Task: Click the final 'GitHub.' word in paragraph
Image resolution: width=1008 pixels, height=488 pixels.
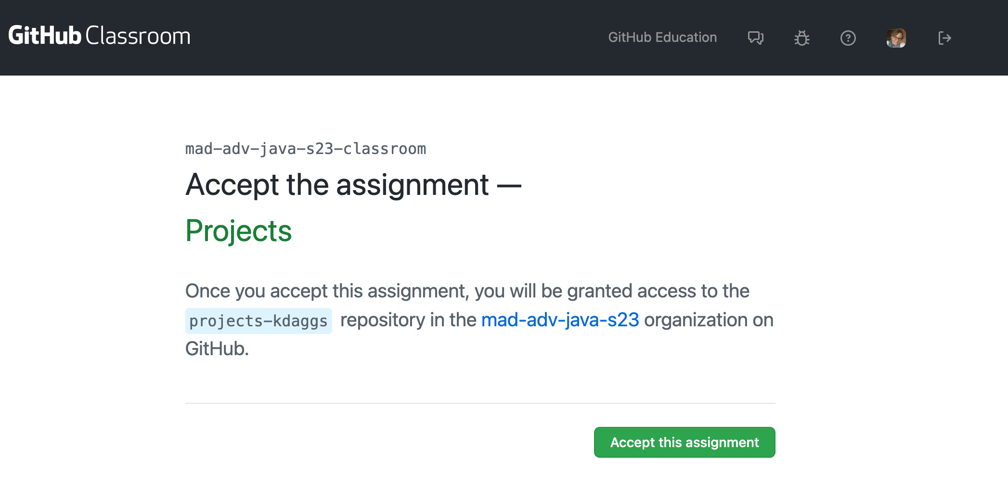Action: (217, 348)
